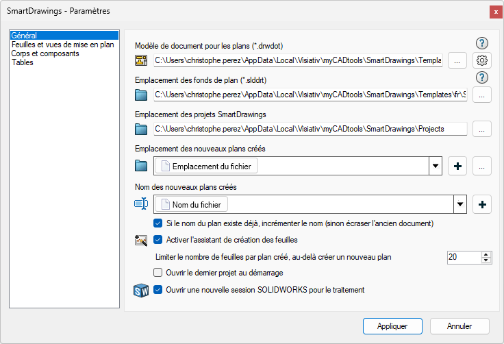Expand new drawings name dropdown
This screenshot has height=344, width=504.
click(460, 204)
